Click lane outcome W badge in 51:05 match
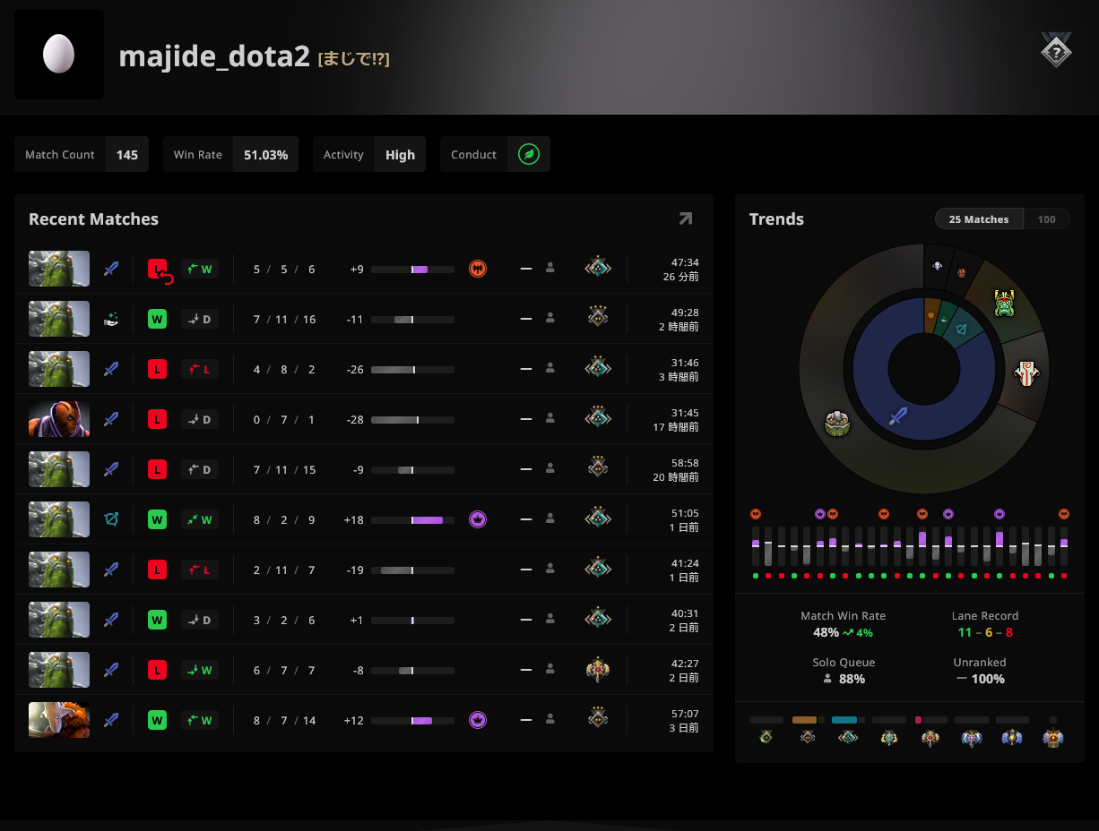This screenshot has height=831, width=1099. point(200,519)
